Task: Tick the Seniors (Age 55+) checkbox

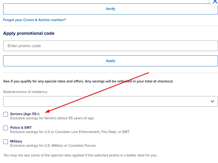Action: (6, 114)
